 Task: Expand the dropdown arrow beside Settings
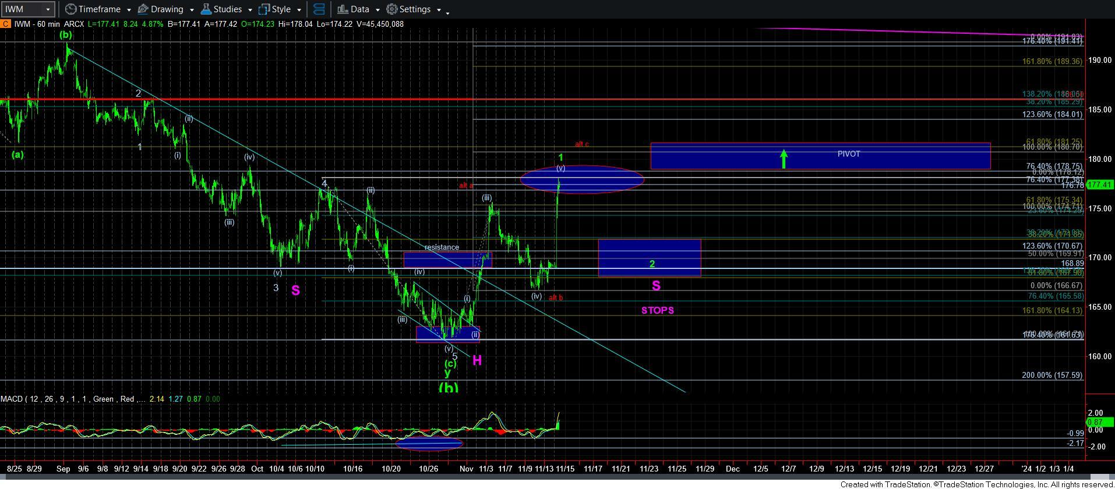click(439, 10)
